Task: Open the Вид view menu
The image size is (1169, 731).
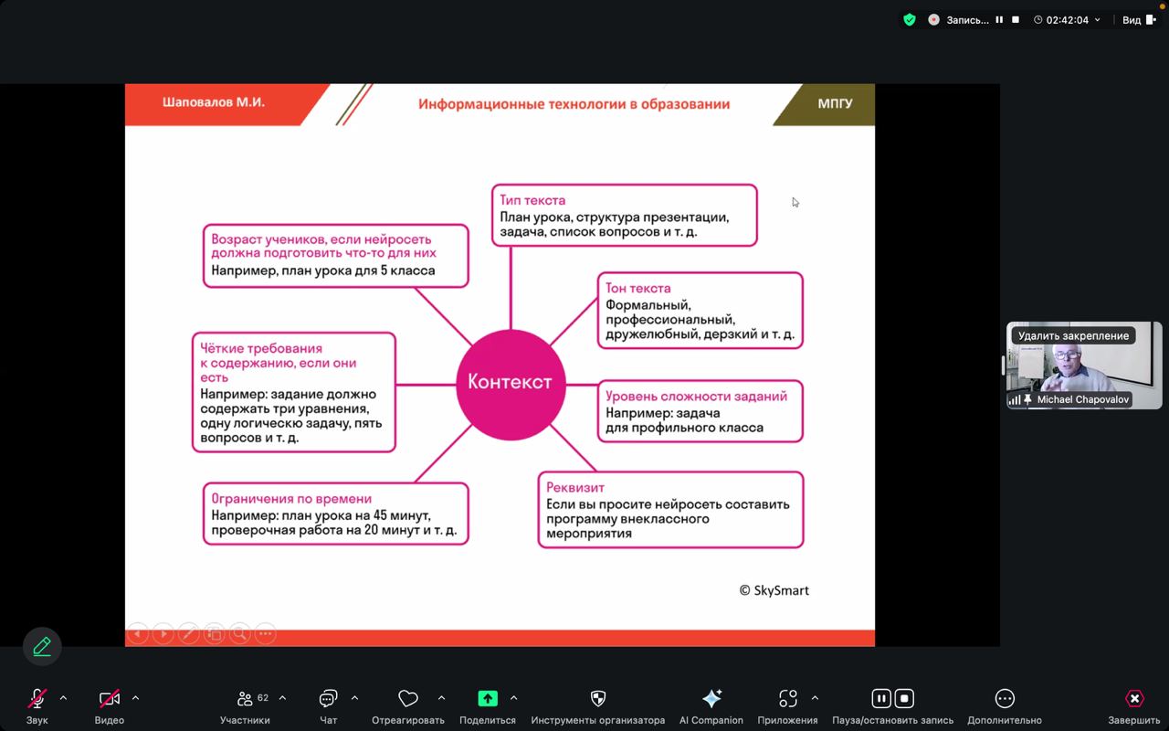Action: coord(1138,20)
